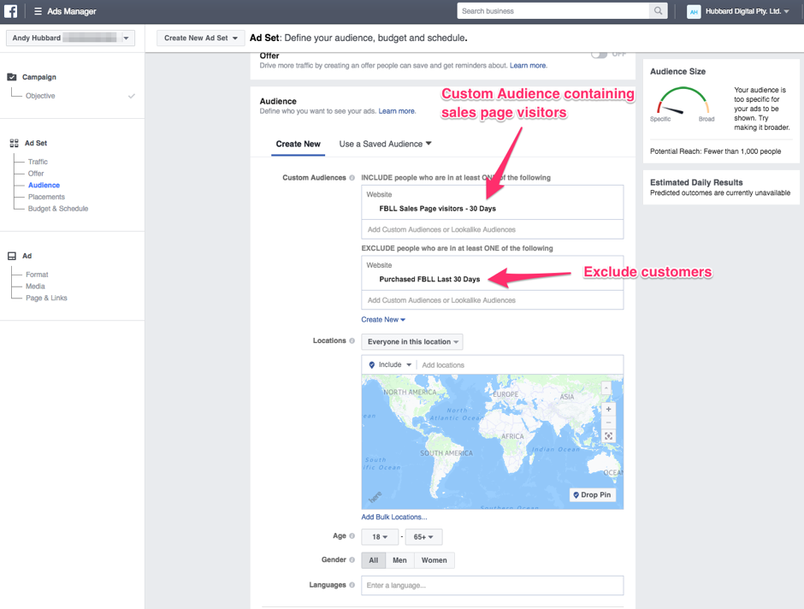Go to Traffic in sidebar
Viewport: 804px width, 609px height.
(x=38, y=162)
